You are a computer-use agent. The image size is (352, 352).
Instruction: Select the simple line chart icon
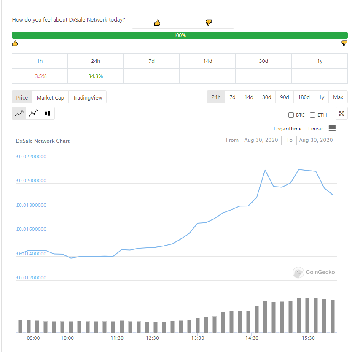pos(19,113)
